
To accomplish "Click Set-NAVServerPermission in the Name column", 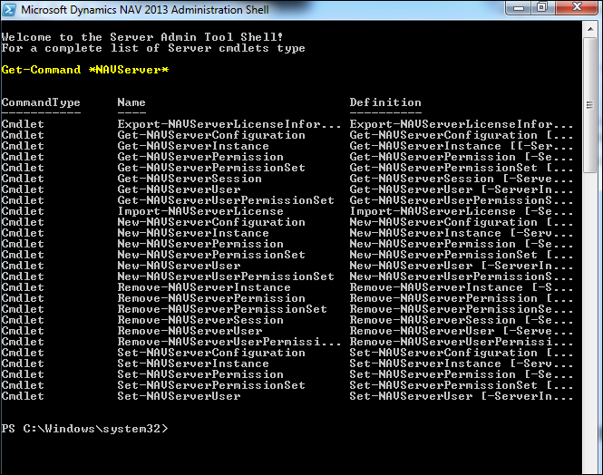I will [x=200, y=374].
